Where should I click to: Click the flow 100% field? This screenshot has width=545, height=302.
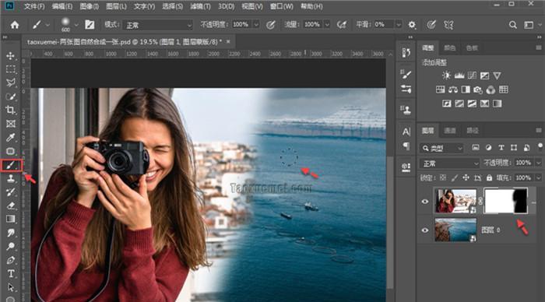tap(312, 25)
